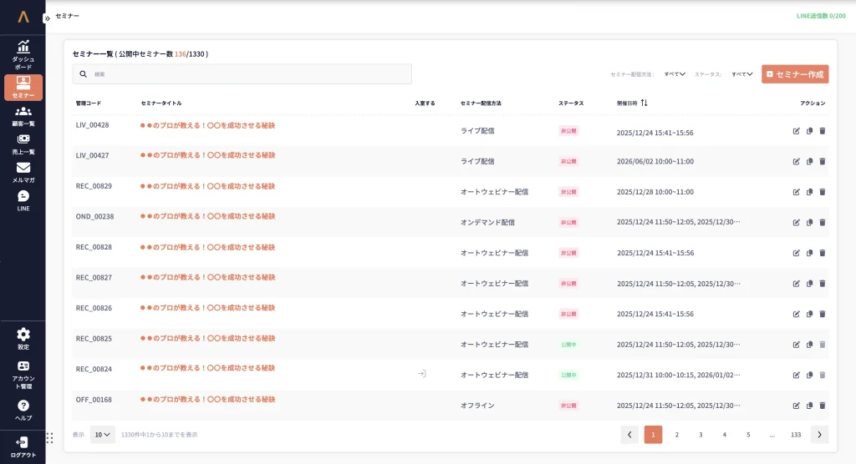Delete seminar REC_00829 using trash icon

(x=822, y=192)
